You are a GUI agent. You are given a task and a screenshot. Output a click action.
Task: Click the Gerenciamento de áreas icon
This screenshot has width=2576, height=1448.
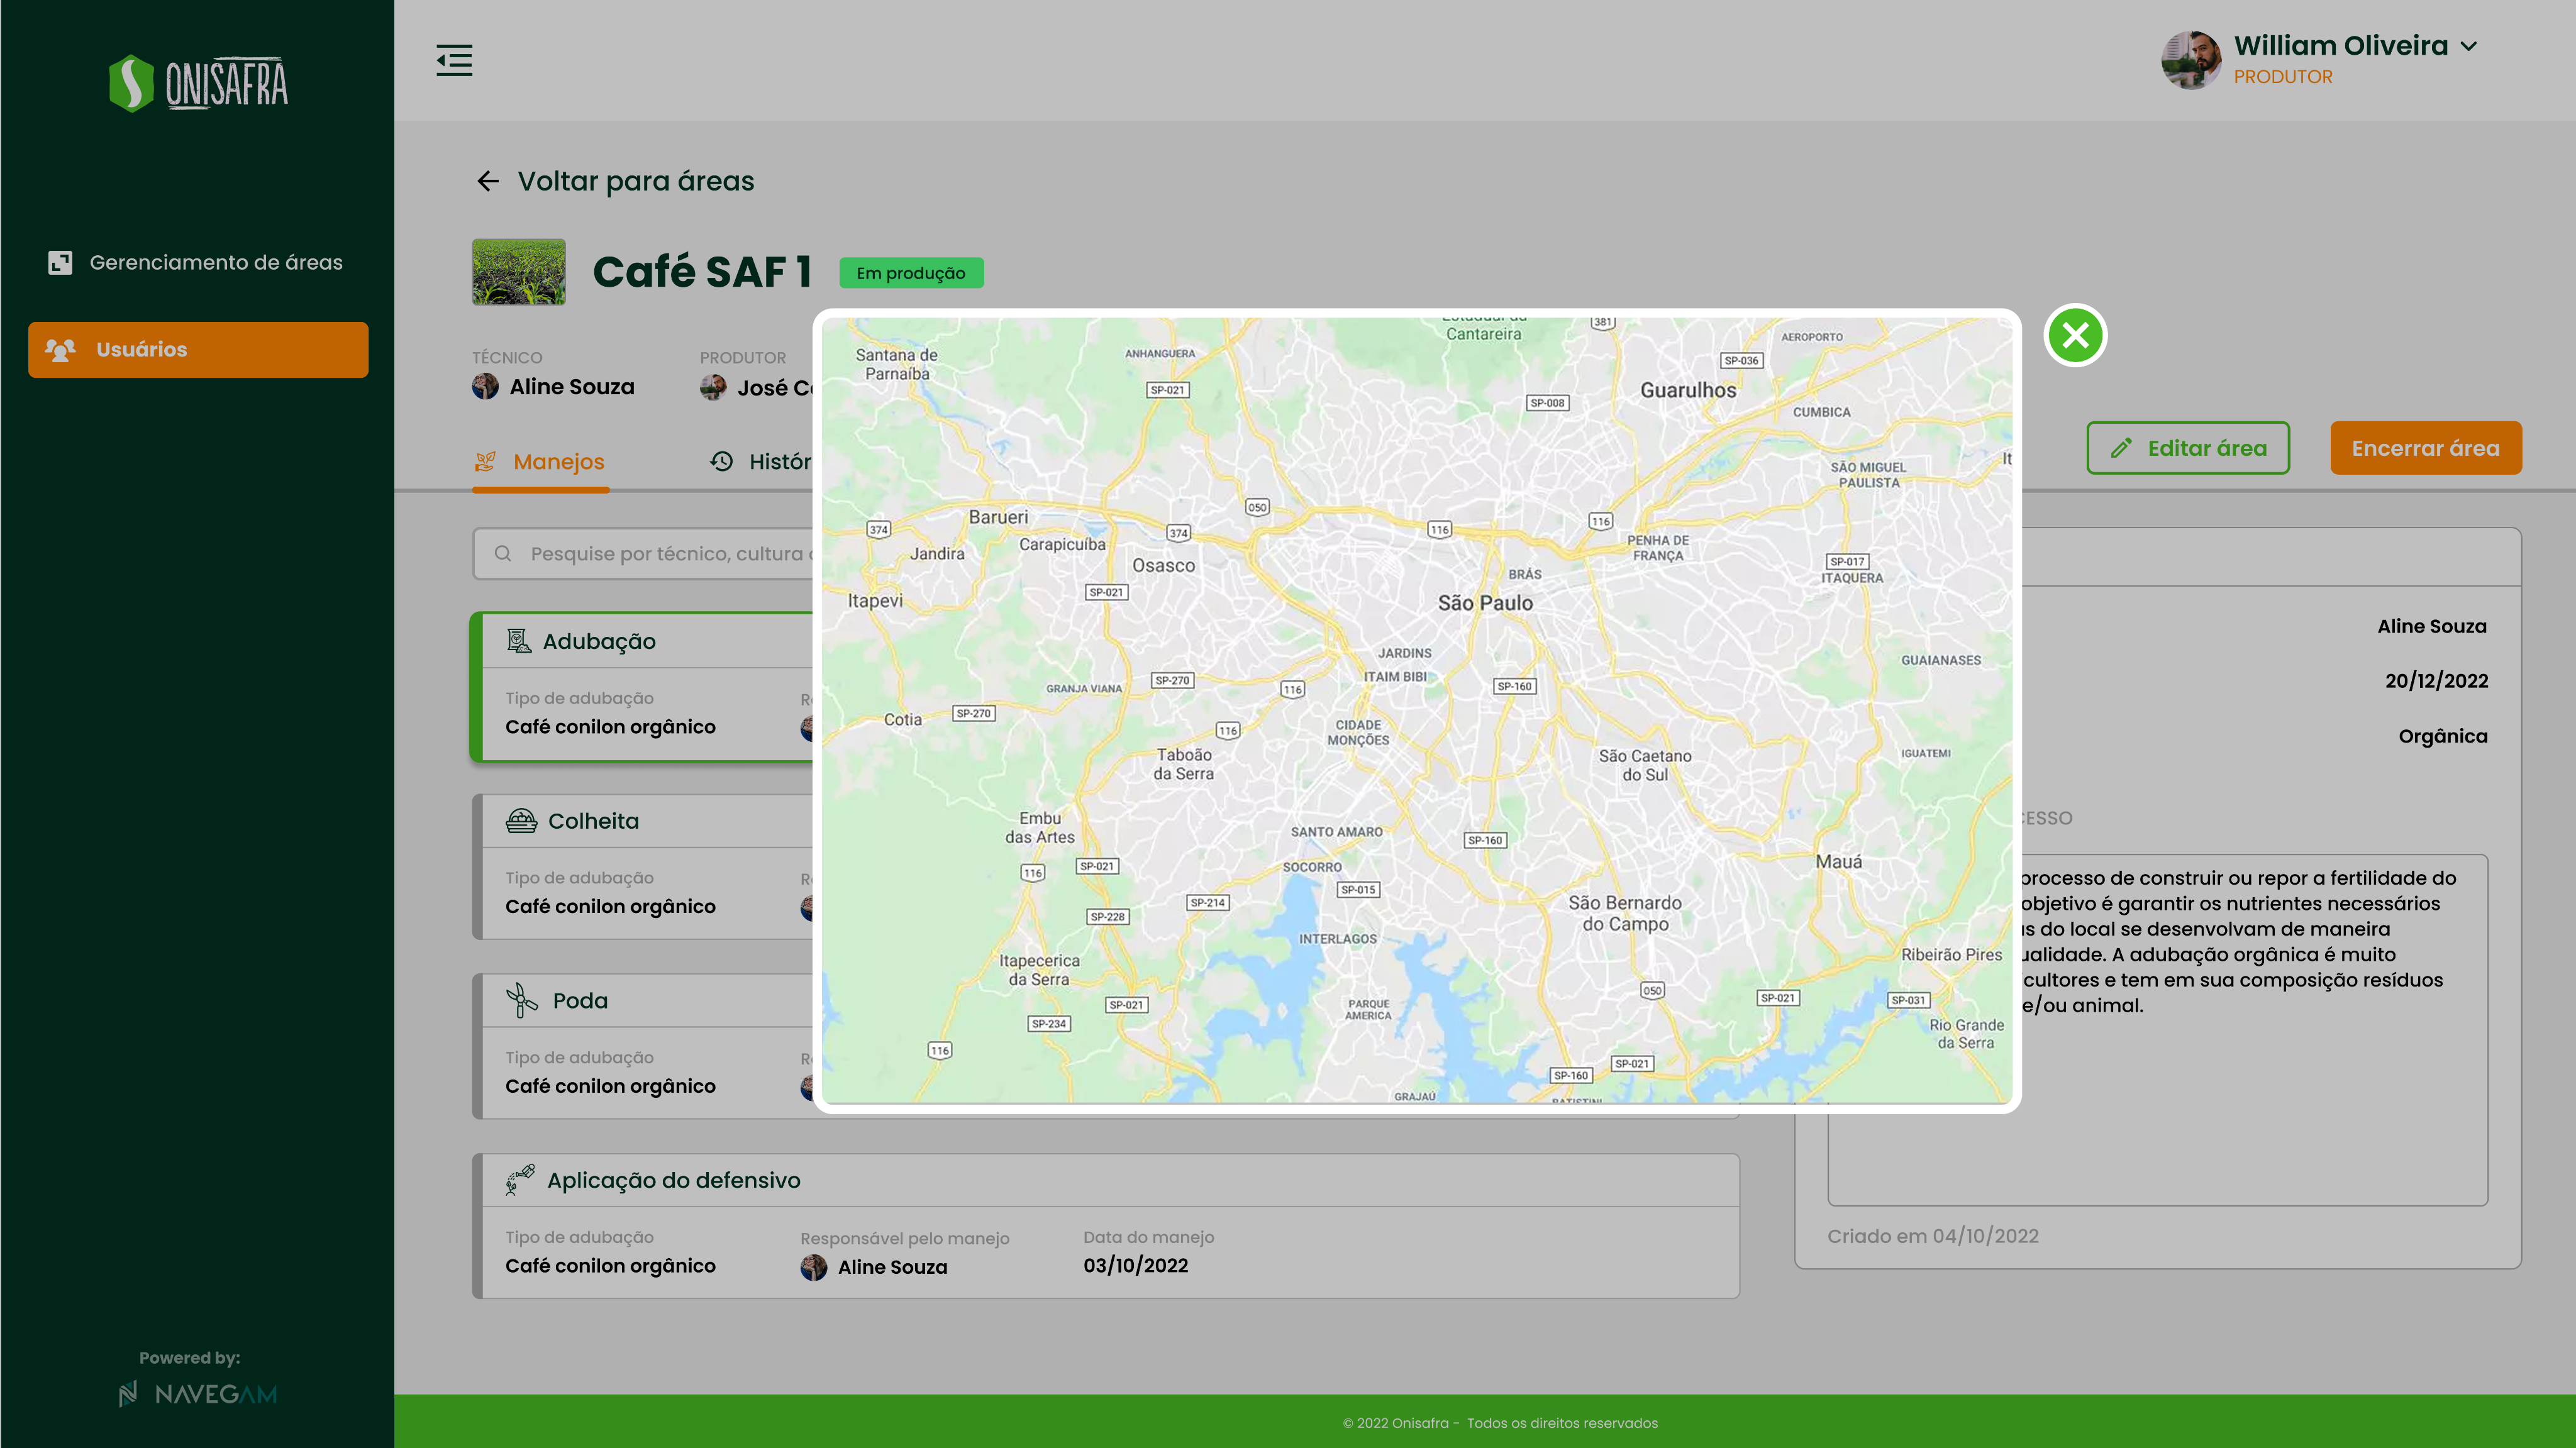(x=61, y=262)
